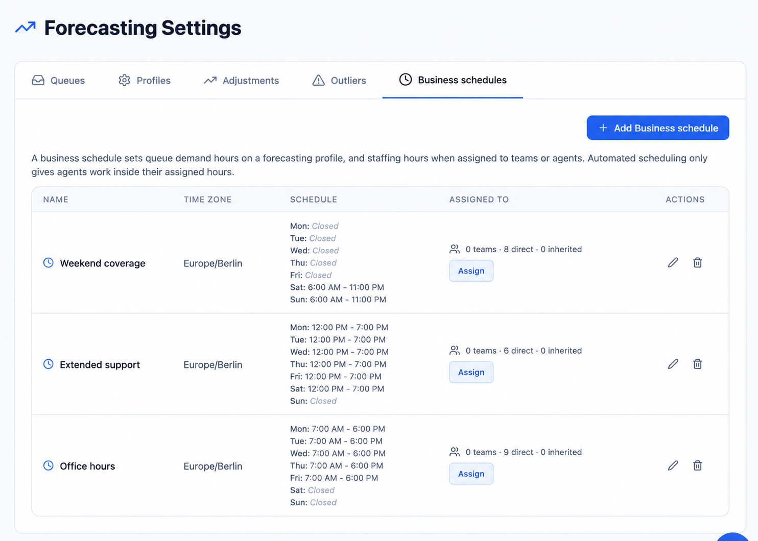This screenshot has height=541, width=758.
Task: Click the ASSIGNED TO column header
Action: point(479,200)
